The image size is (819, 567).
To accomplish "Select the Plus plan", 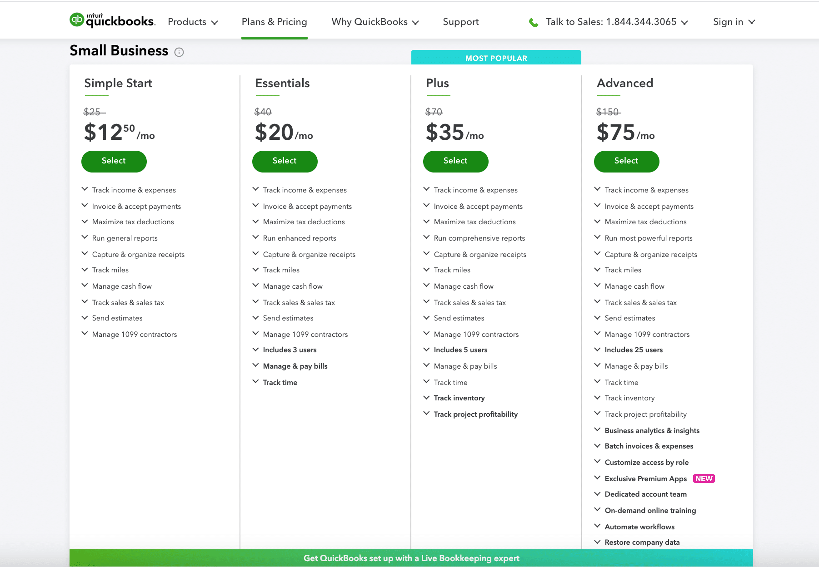I will (x=455, y=161).
